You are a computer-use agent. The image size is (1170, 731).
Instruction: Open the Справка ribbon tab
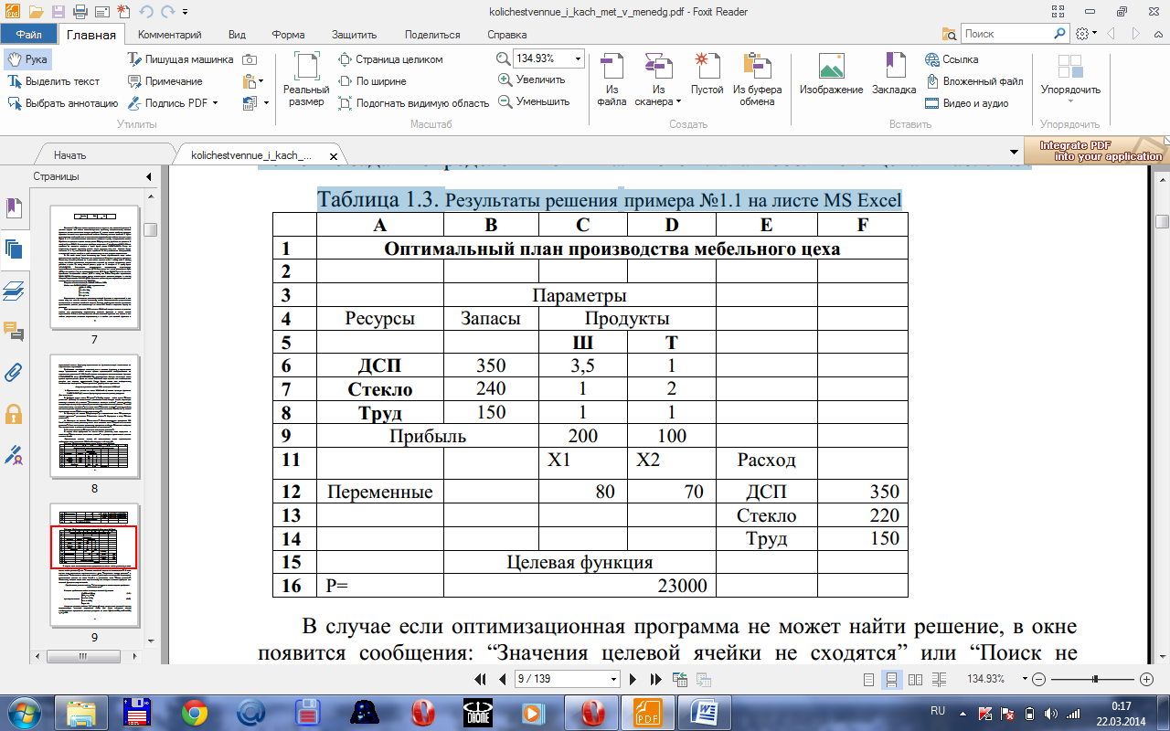point(506,35)
